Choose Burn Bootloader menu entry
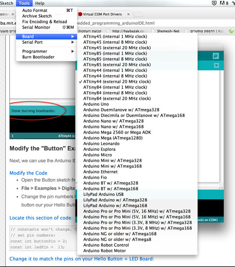Viewport: 235px width, 267px height. pos(47,57)
